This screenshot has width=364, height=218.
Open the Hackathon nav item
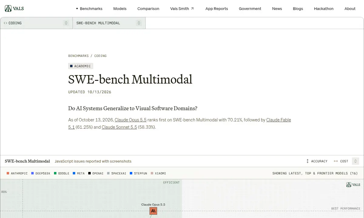(324, 8)
